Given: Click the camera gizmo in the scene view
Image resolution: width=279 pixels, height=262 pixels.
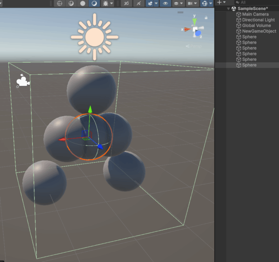Looking at the screenshot, I should coord(22,81).
